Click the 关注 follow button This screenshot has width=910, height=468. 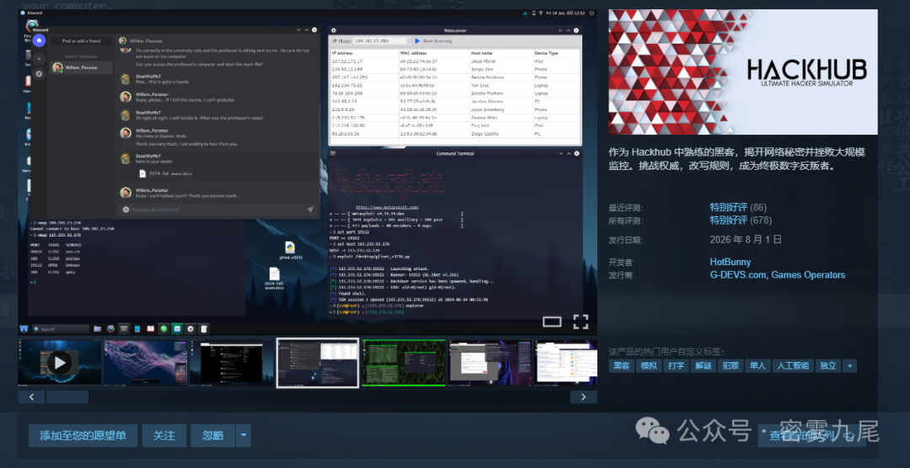[163, 435]
